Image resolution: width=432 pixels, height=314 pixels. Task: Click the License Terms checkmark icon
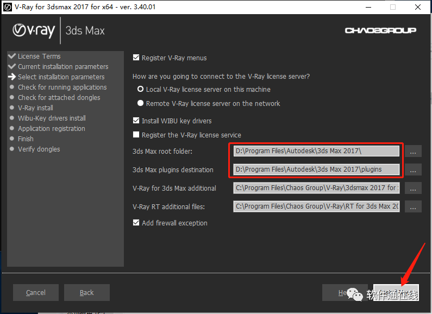(x=12, y=56)
